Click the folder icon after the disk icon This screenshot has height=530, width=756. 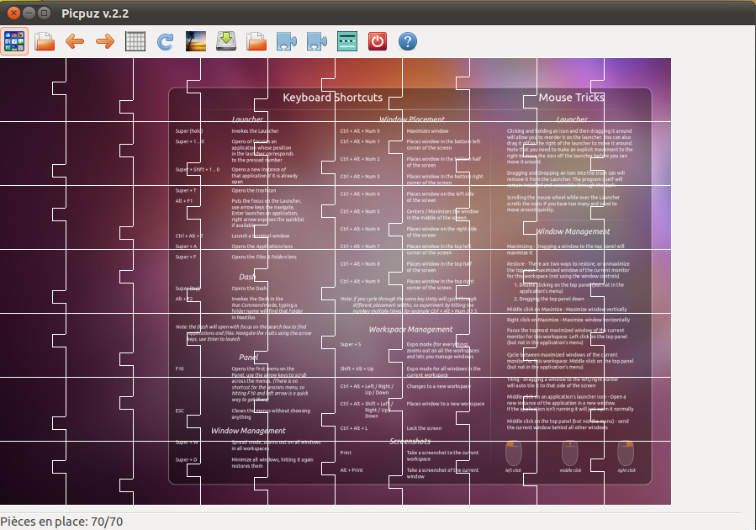point(256,41)
